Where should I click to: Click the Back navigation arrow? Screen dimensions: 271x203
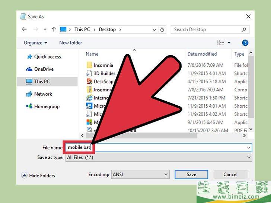click(25, 30)
